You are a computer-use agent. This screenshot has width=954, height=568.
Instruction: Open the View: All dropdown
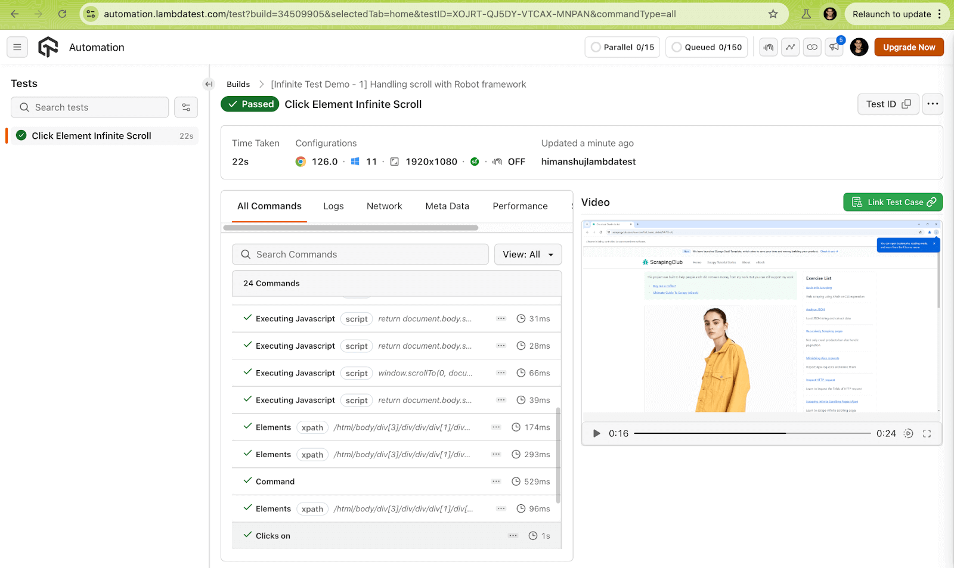point(527,254)
